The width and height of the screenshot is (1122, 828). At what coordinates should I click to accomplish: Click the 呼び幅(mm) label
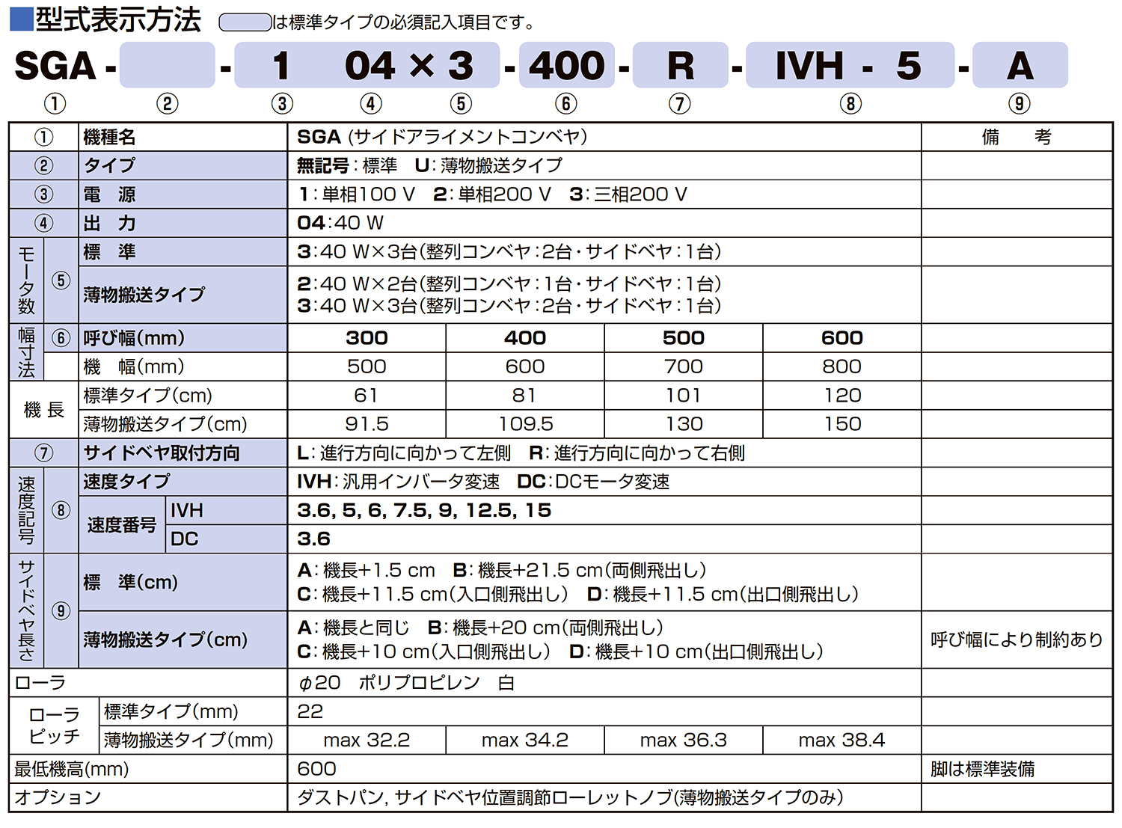point(135,338)
